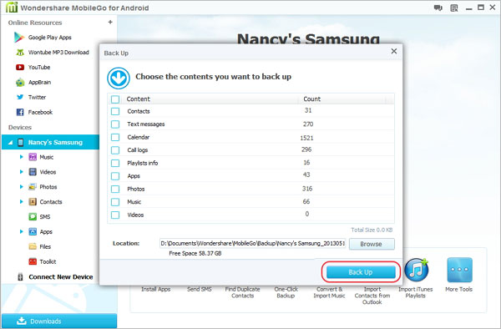
Task: Click the Devices section heading
Action: 20,128
